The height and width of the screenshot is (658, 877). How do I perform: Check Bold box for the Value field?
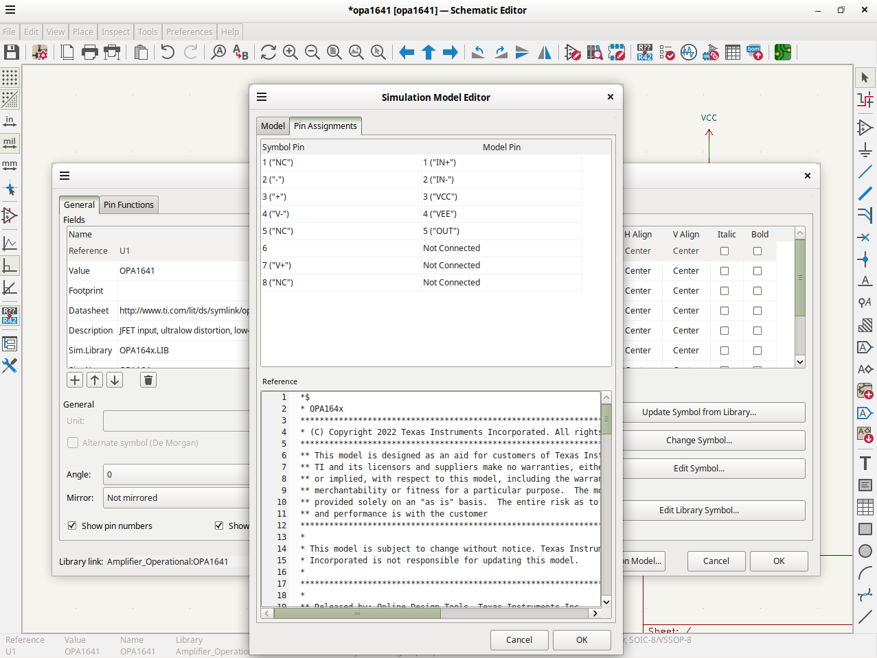coord(757,271)
